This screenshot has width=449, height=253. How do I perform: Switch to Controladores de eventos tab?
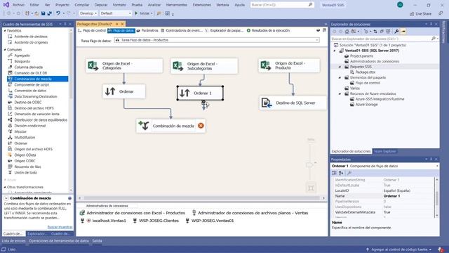point(182,30)
